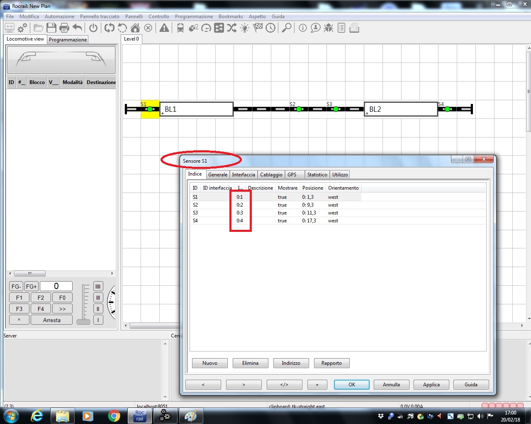Switch to the Interfaccia tab
This screenshot has width=531, height=424.
[244, 175]
